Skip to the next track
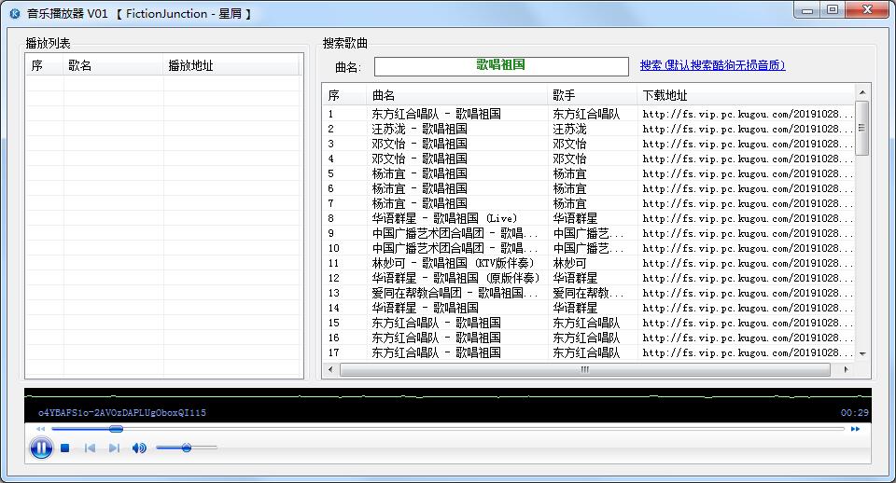 click(114, 448)
